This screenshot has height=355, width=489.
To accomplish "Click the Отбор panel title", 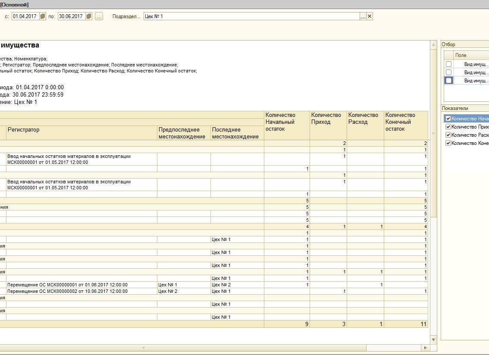I will pyautogui.click(x=448, y=44).
